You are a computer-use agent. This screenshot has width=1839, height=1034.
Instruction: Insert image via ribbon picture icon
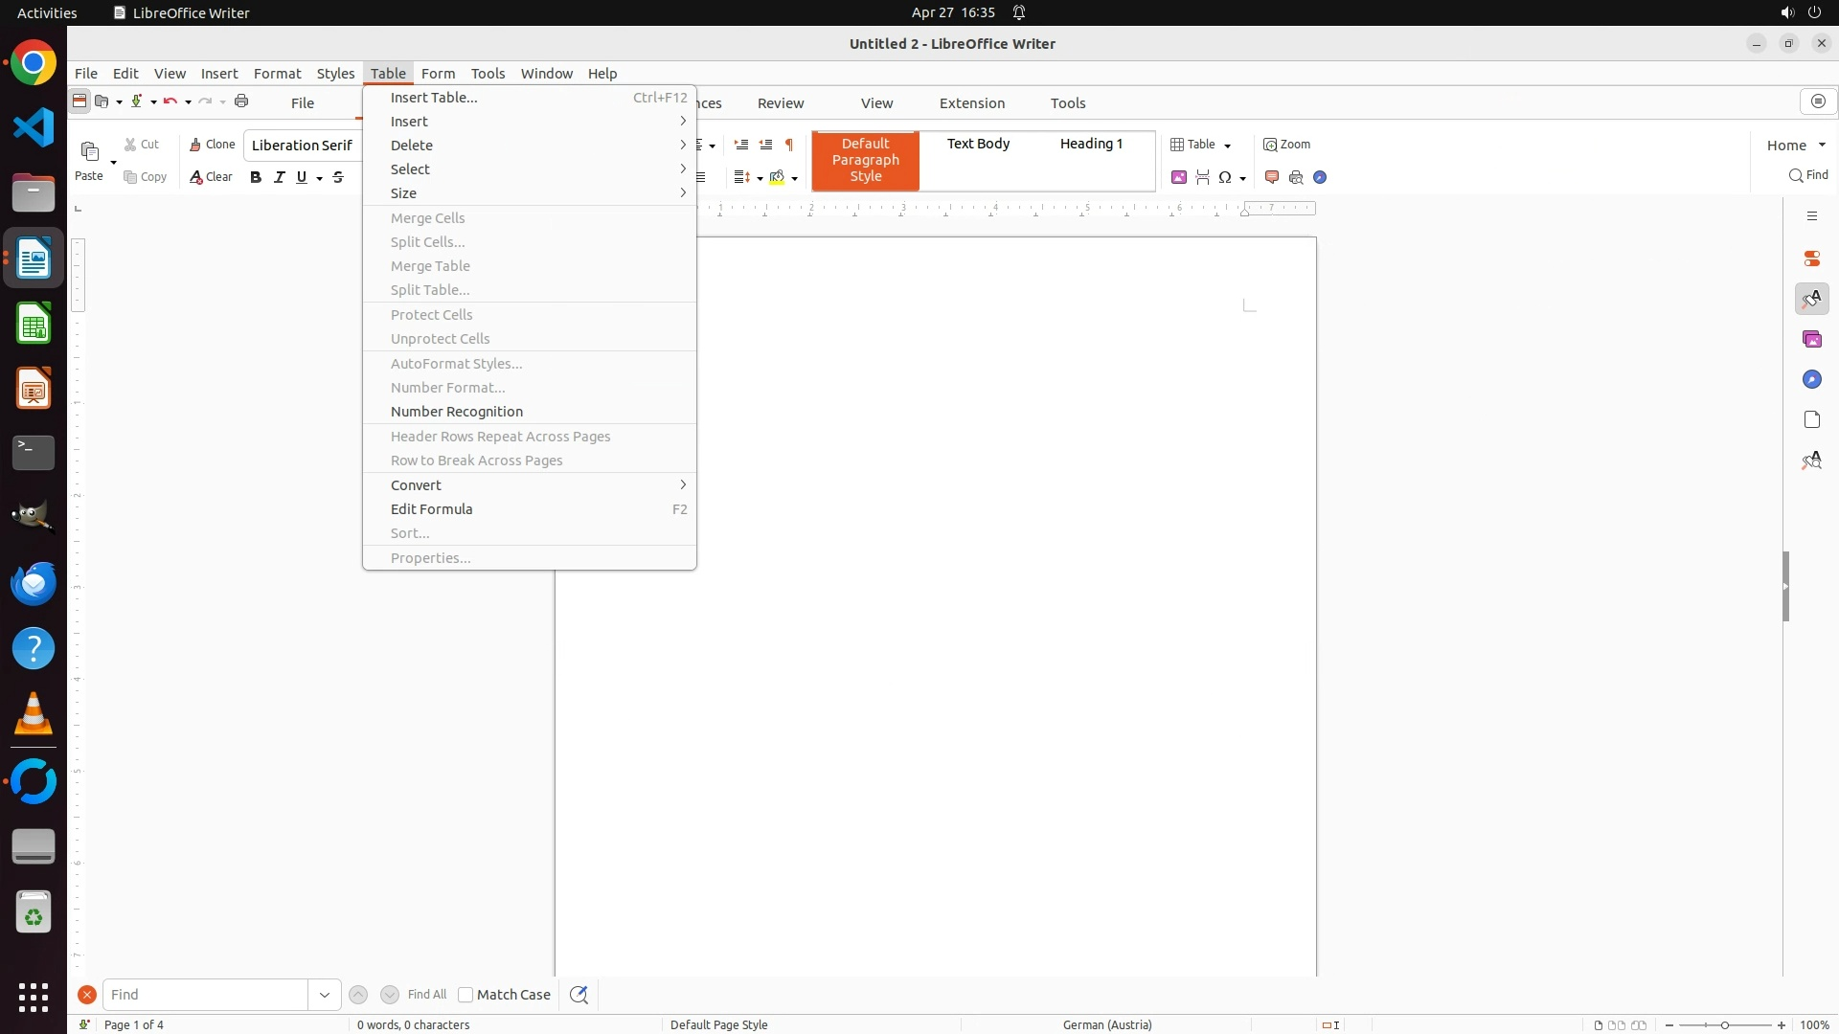pyautogui.click(x=1179, y=177)
